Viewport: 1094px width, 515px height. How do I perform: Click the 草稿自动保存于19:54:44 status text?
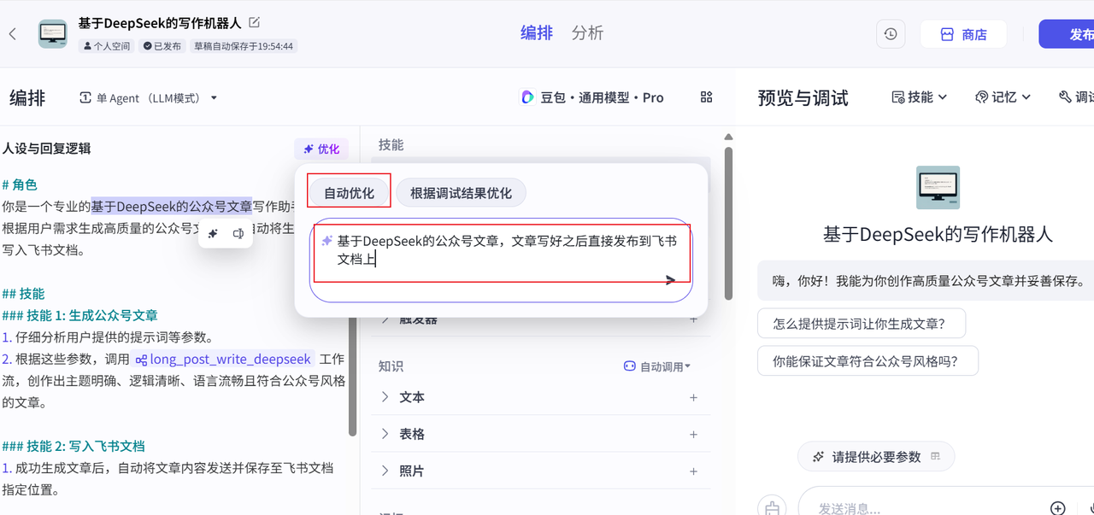(x=244, y=46)
